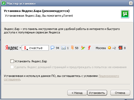Viewport: 134px width, 100px height.
Task: Click the orange stacked coins icon
Action: tap(72, 48)
